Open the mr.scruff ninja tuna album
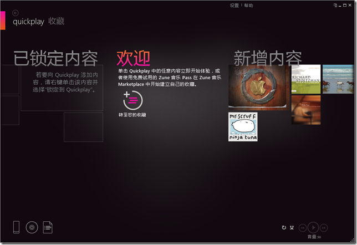The image size is (357, 245). (x=243, y=127)
